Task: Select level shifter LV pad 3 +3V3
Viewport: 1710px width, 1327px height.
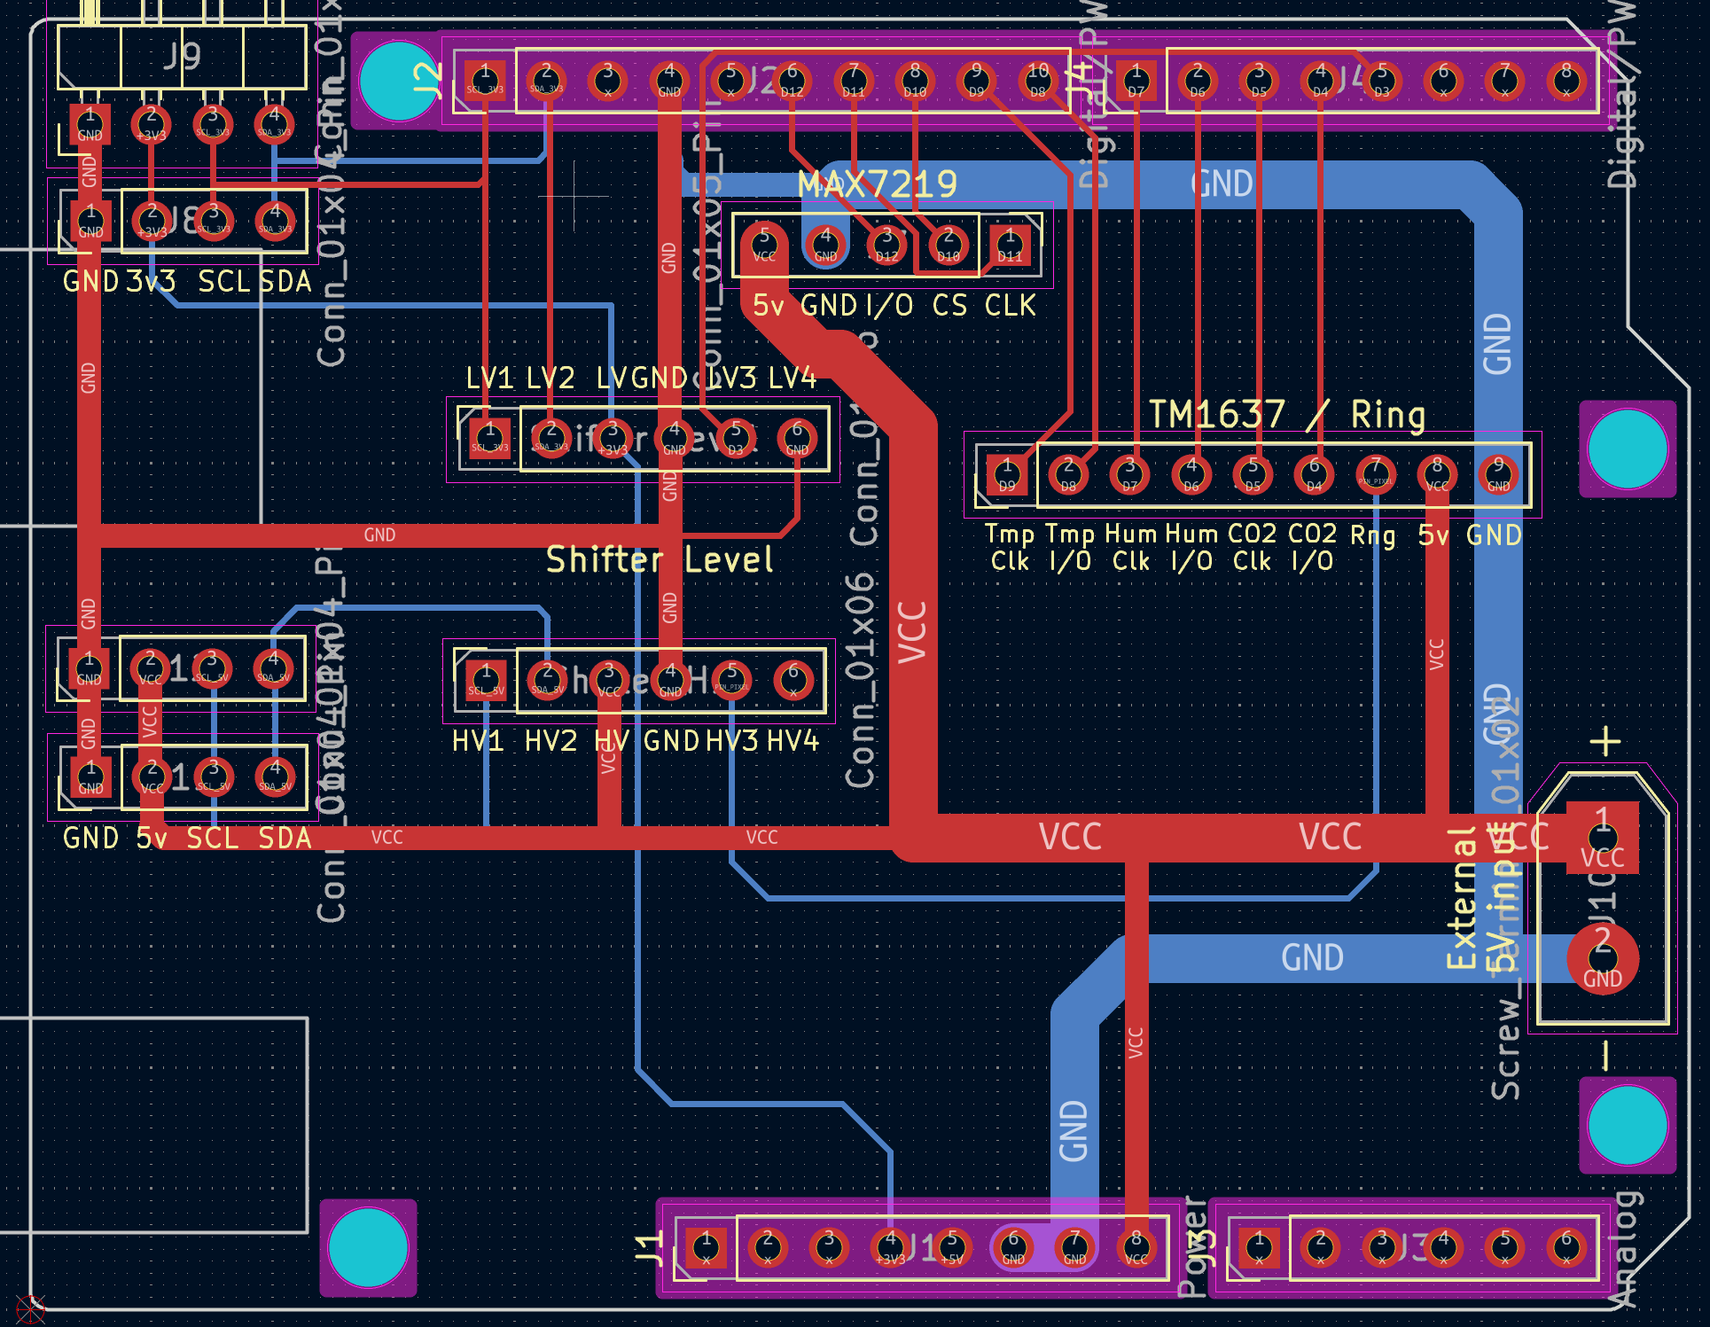Action: [612, 439]
